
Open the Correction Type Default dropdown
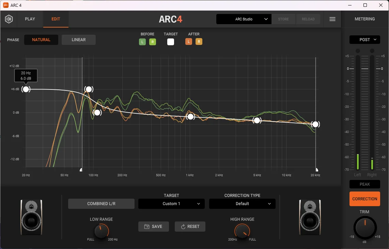click(243, 204)
